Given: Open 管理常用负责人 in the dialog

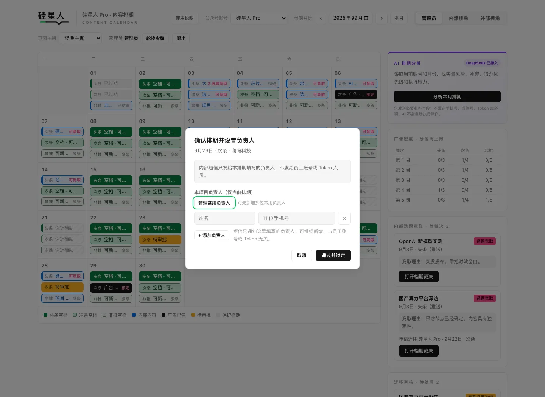Looking at the screenshot, I should pyautogui.click(x=214, y=203).
